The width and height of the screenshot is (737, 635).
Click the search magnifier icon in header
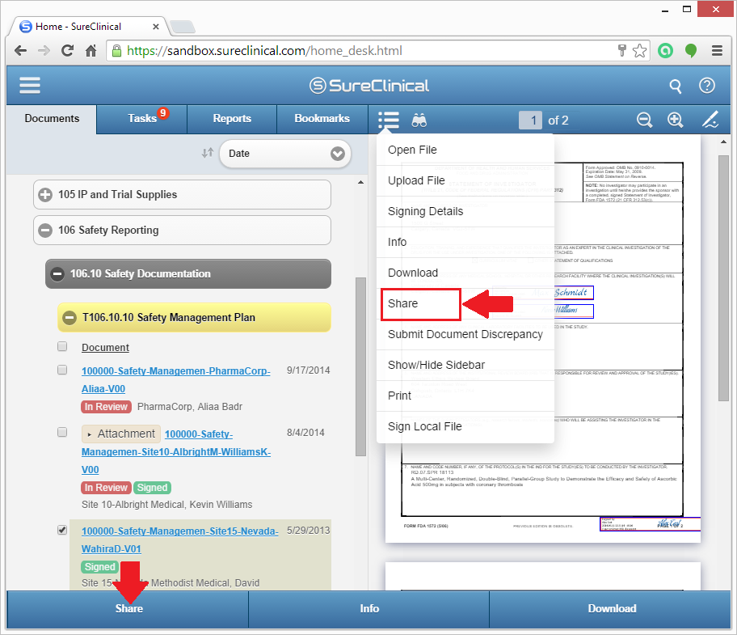675,86
